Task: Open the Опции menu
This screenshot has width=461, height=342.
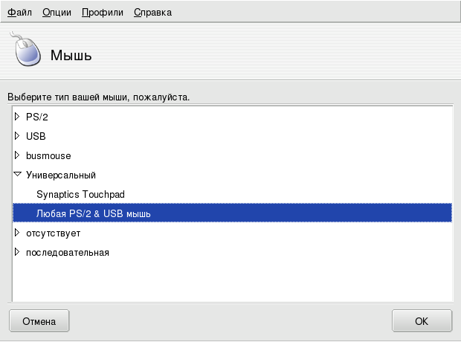Action: tap(57, 13)
